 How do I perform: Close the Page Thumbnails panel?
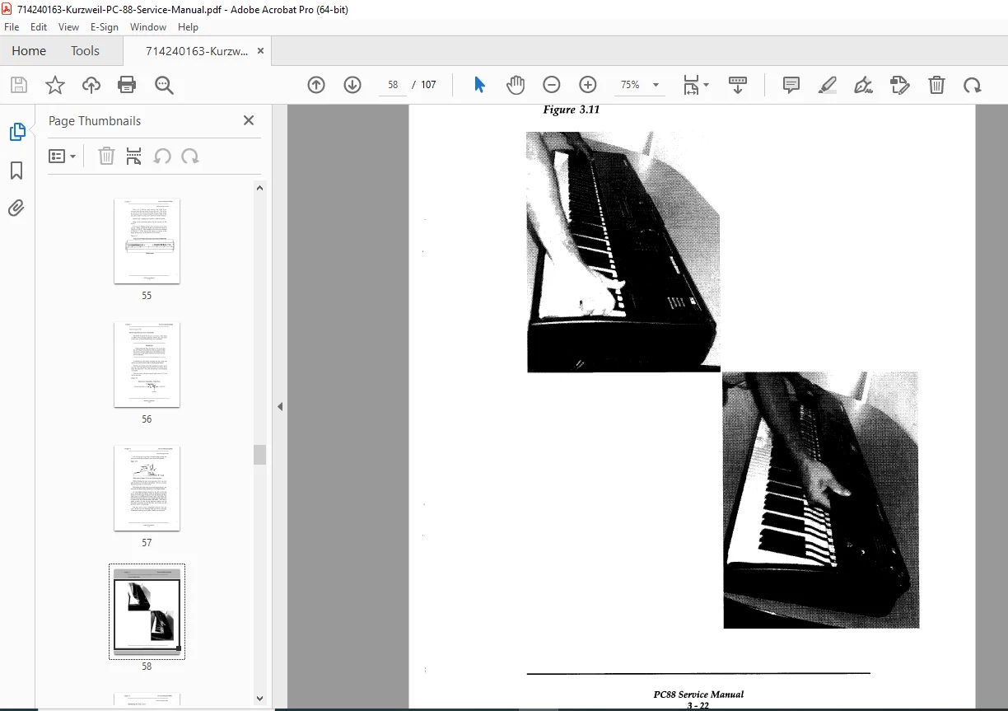(x=249, y=120)
